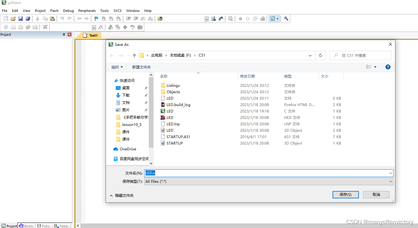Open the Project menu
This screenshot has width=418, height=228.
pos(40,11)
